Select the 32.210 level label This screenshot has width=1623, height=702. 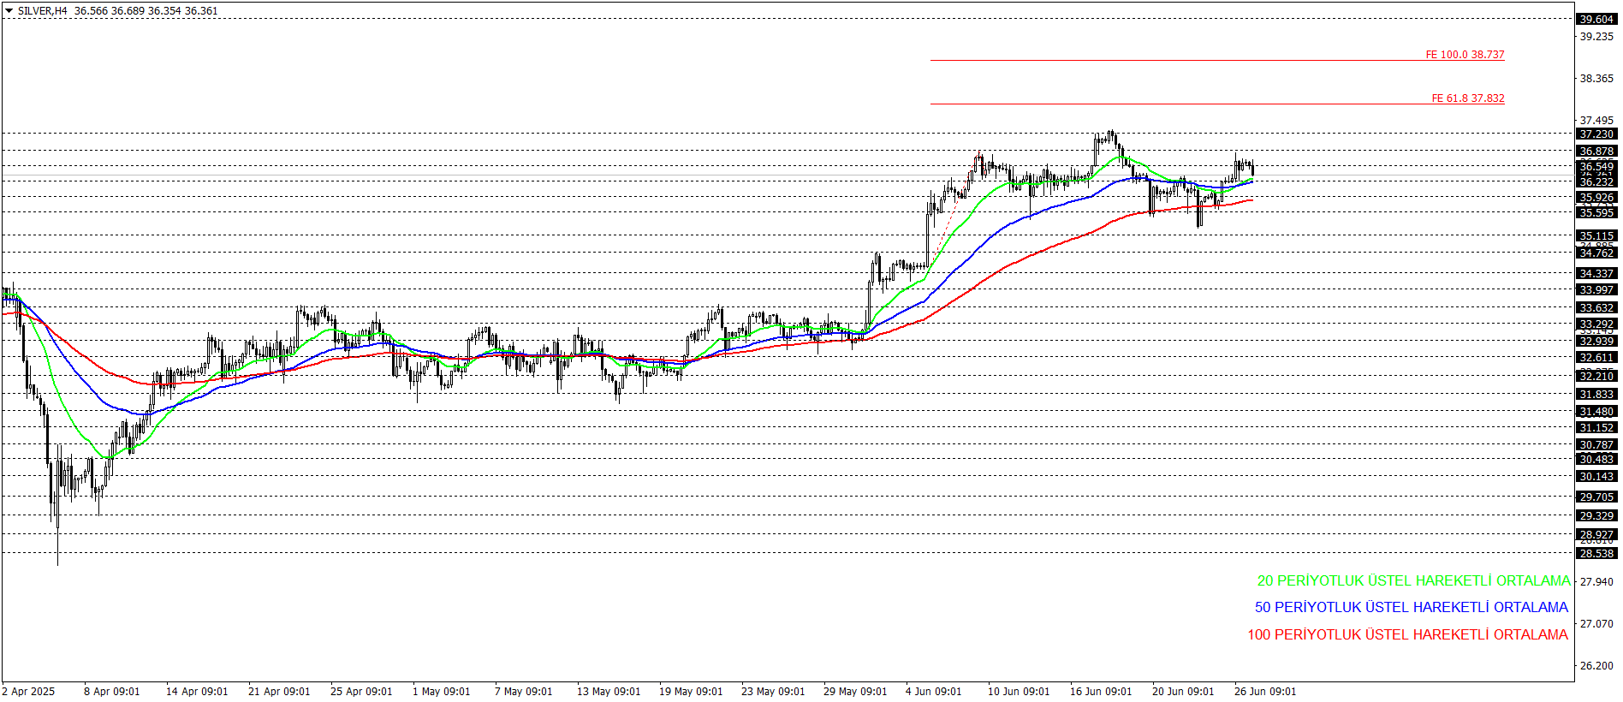click(1596, 376)
